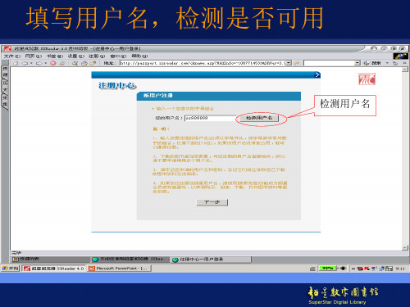Open the 注册 menu in the menu bar

pyautogui.click(x=97, y=56)
